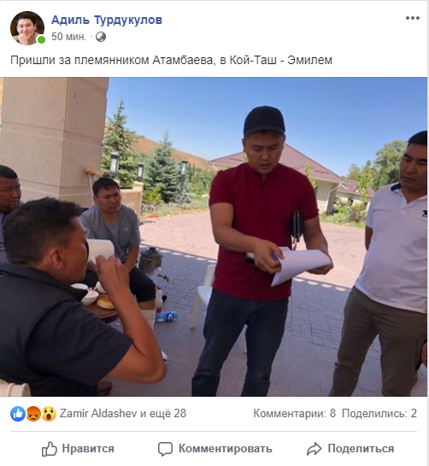
Task: Click the speech bubble comment icon
Action: coord(165,449)
